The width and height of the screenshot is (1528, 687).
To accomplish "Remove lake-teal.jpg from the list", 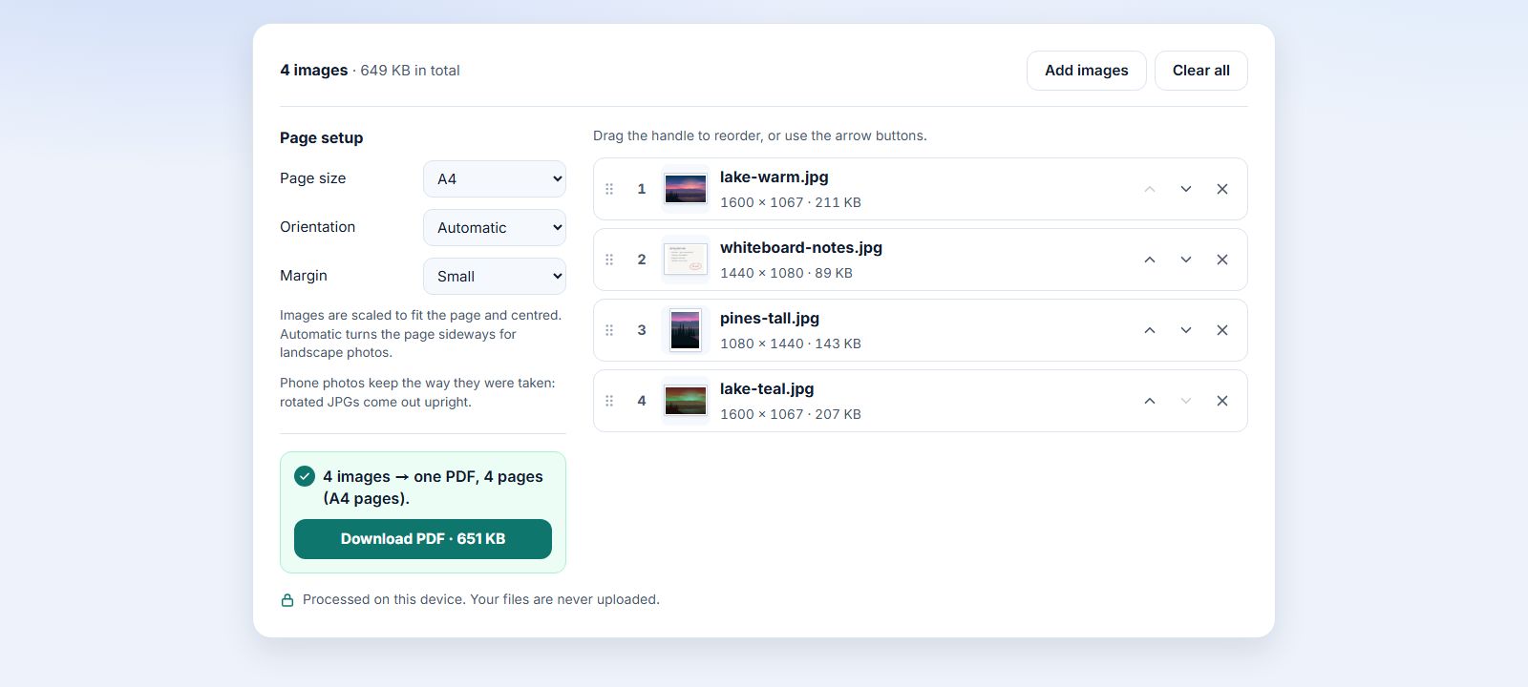I will [1222, 401].
